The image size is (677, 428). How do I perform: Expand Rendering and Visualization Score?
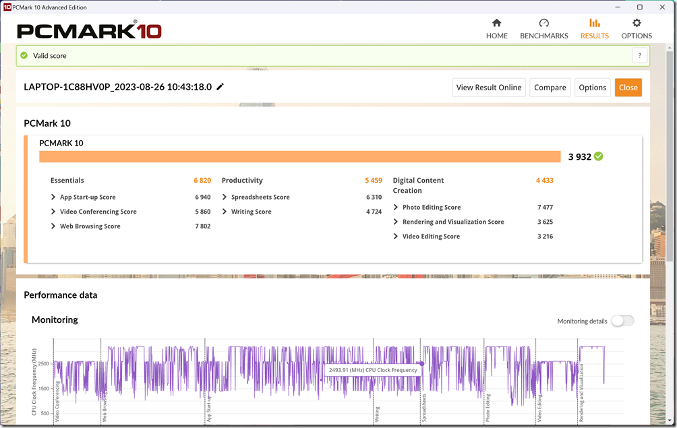tap(396, 222)
